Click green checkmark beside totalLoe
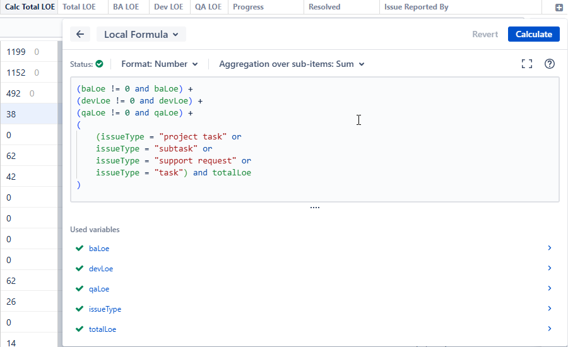568x347 pixels. point(80,329)
